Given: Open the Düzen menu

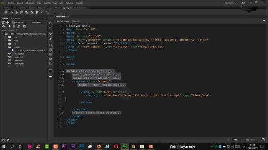Looking at the screenshot, I should point(20,3).
